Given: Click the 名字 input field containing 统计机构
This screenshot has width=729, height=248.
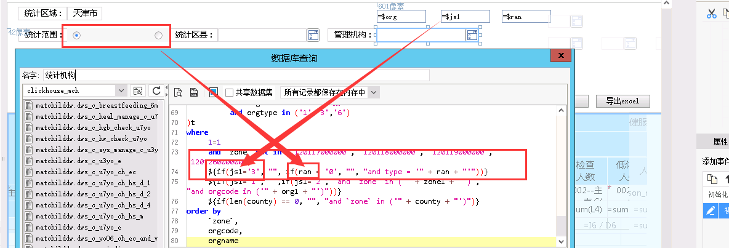Looking at the screenshot, I should pyautogui.click(x=236, y=75).
